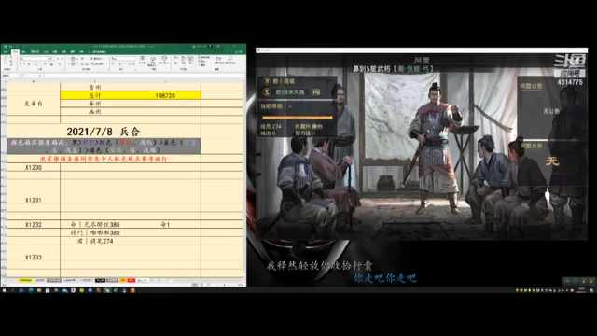
Task: Select the red sheet tab
Action: pyautogui.click(x=131, y=280)
